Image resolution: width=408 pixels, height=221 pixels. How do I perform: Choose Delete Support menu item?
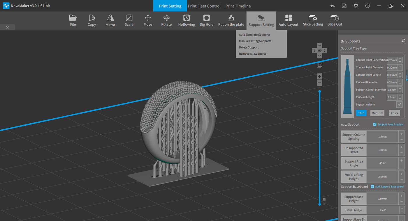tap(249, 47)
